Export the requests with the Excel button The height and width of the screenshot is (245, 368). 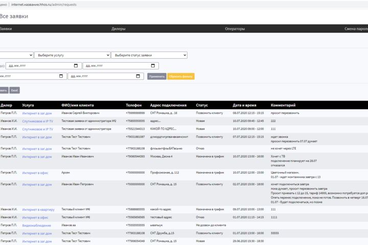pos(14,90)
